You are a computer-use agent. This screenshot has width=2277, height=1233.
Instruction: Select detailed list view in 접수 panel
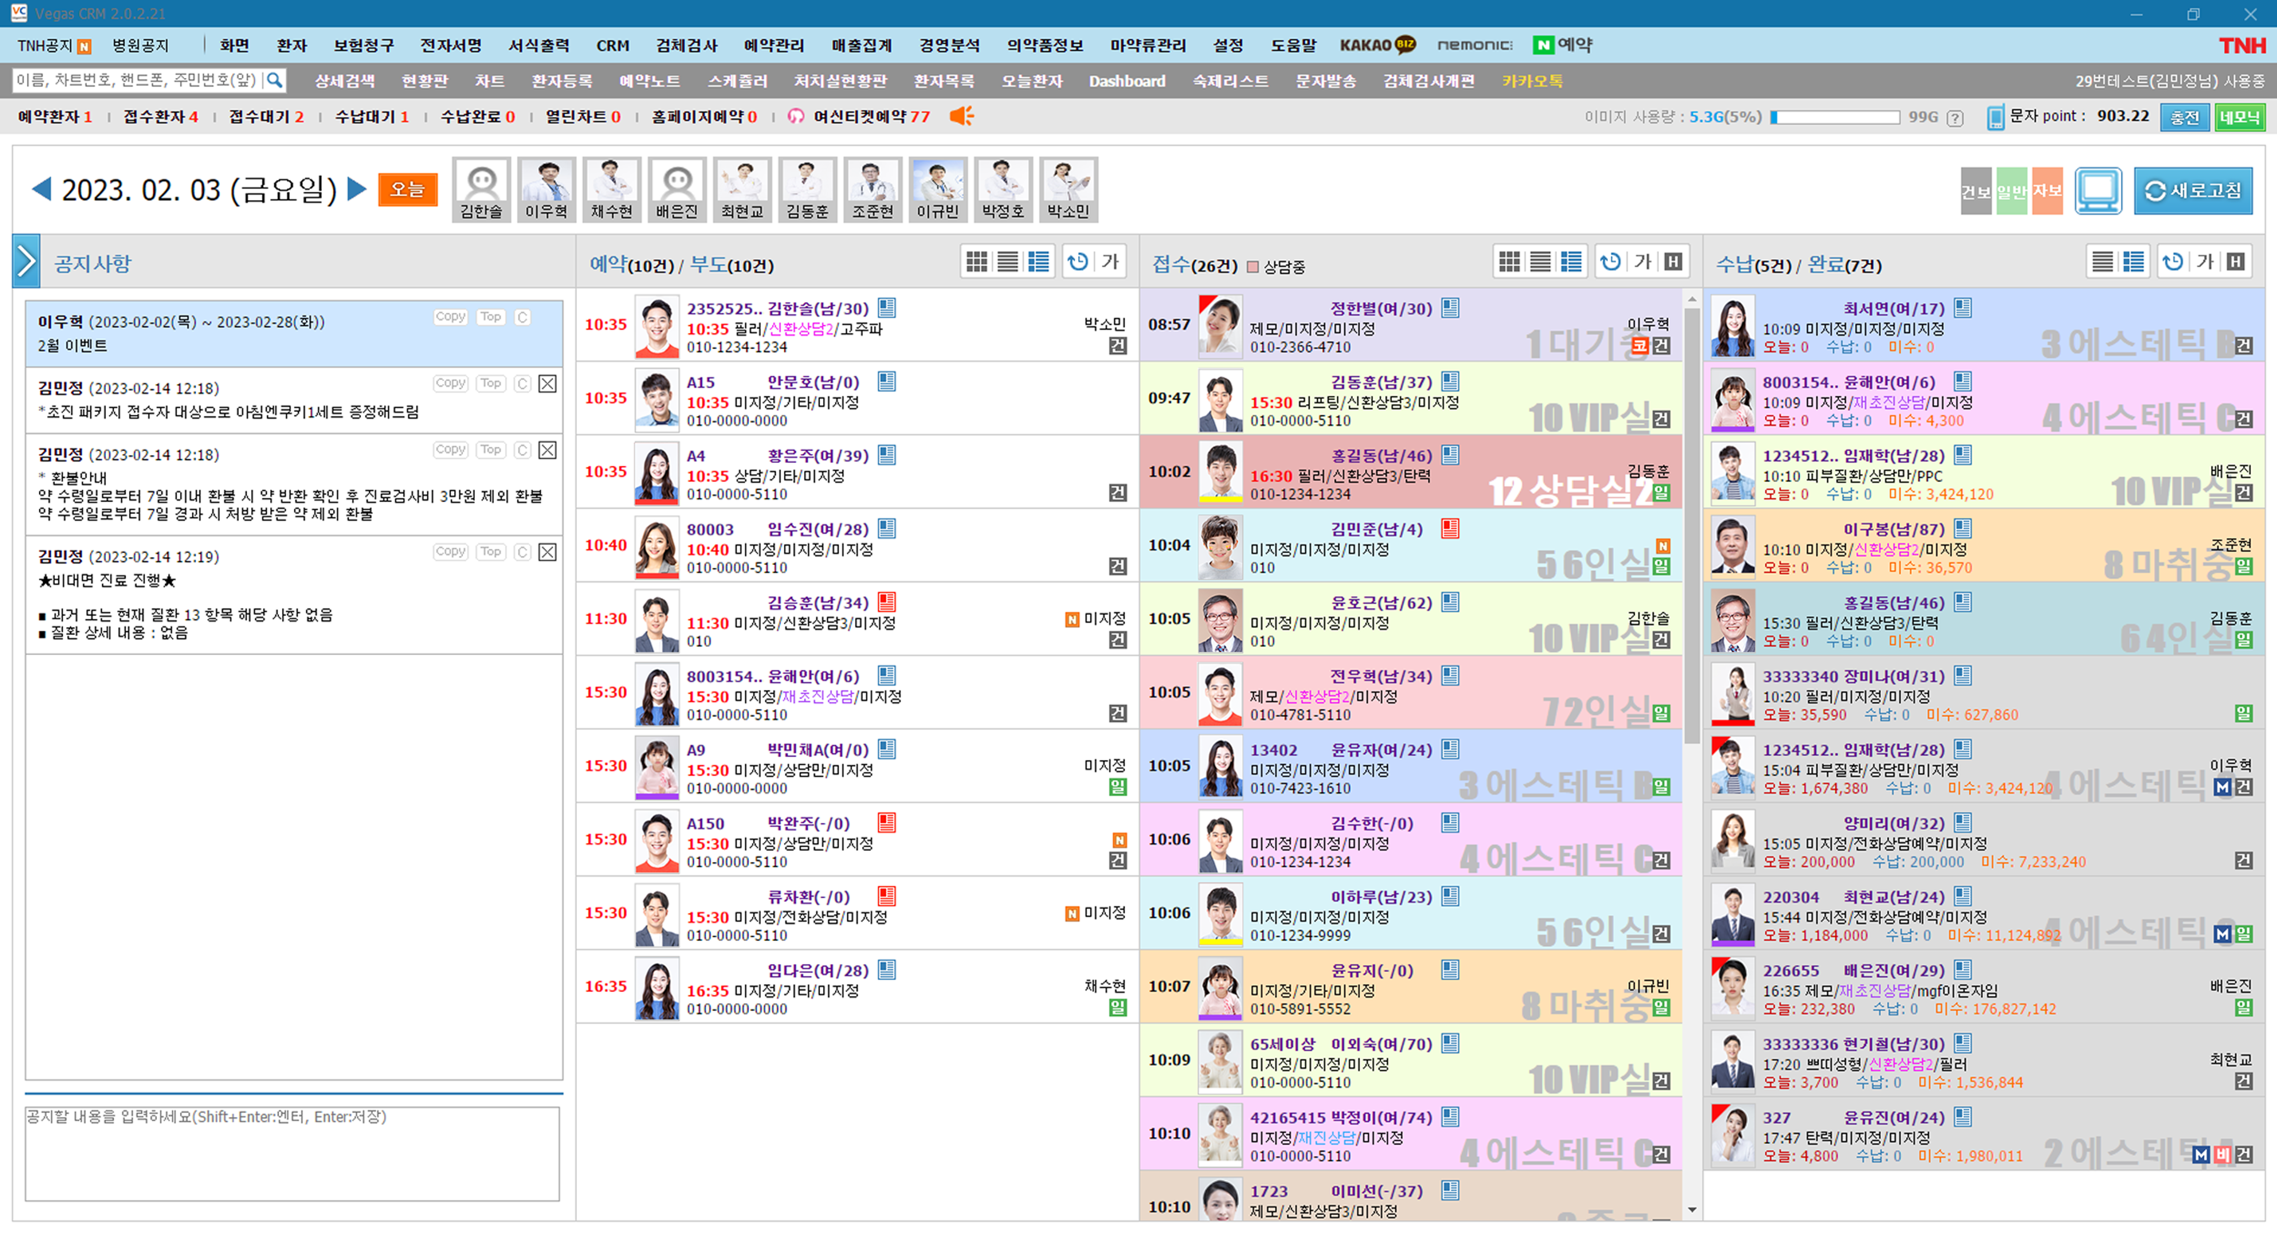pos(1571,262)
